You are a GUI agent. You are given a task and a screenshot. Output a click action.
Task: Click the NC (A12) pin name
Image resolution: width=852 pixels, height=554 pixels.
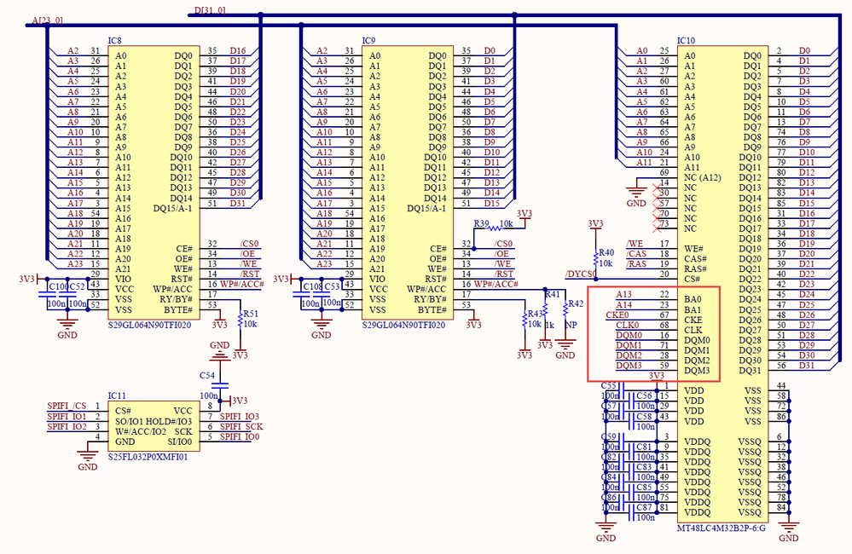click(x=703, y=177)
